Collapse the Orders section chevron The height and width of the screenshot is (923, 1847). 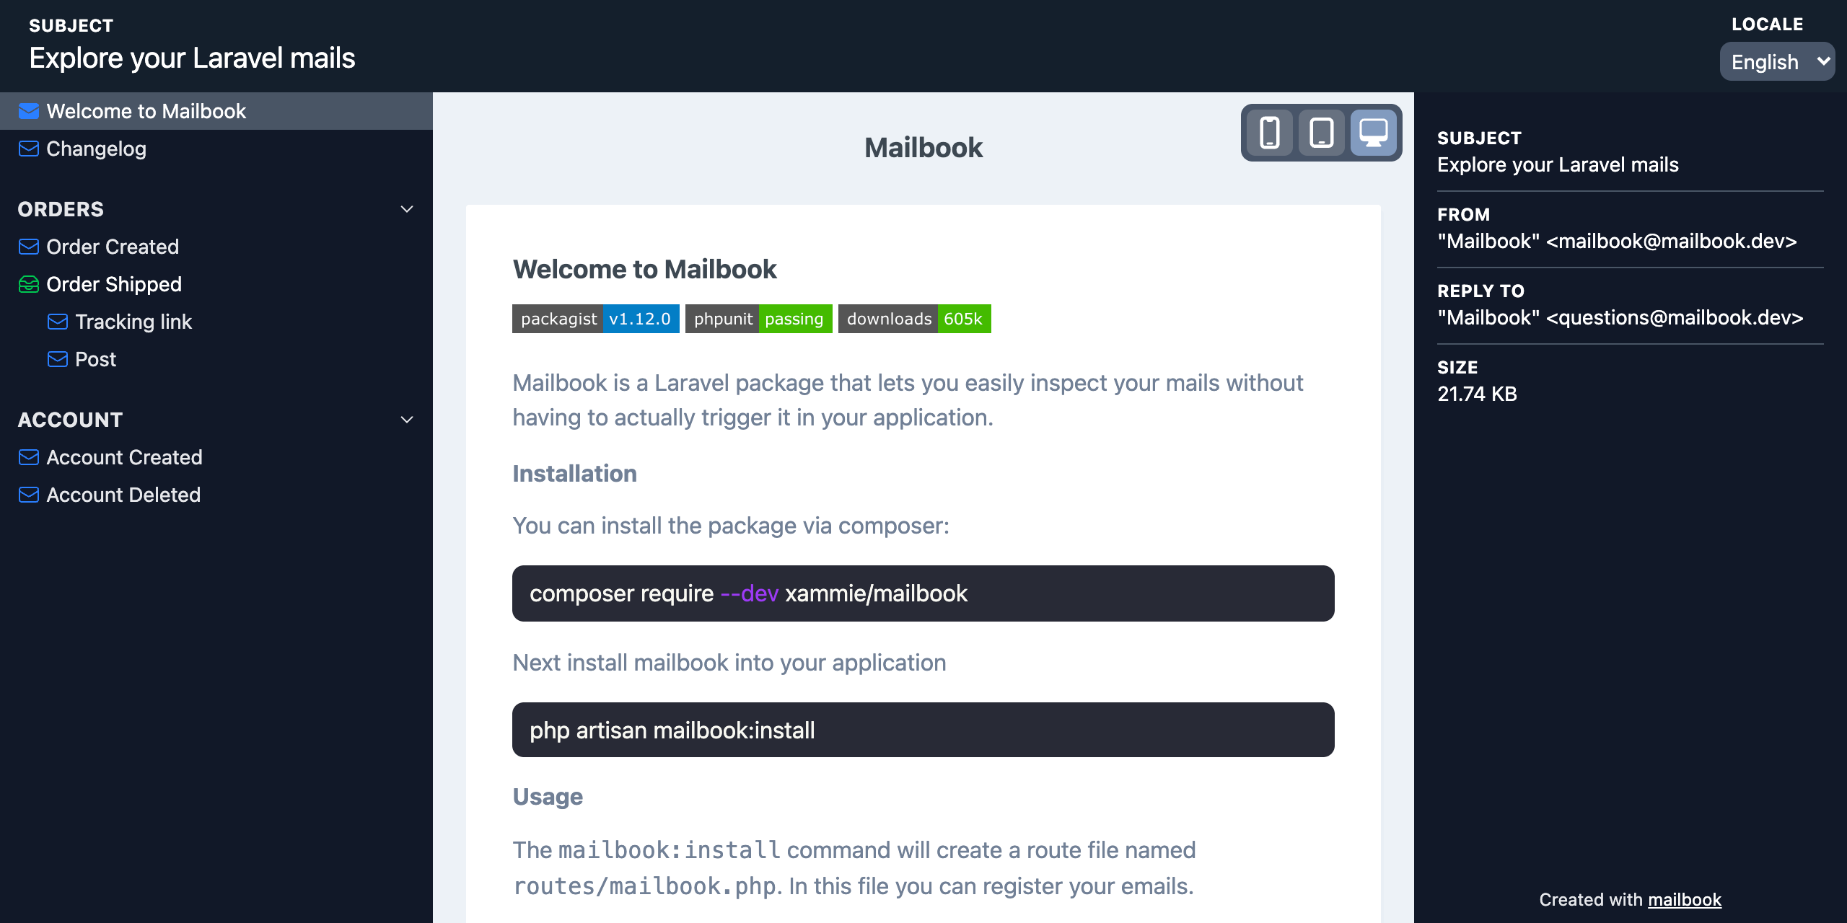click(407, 209)
